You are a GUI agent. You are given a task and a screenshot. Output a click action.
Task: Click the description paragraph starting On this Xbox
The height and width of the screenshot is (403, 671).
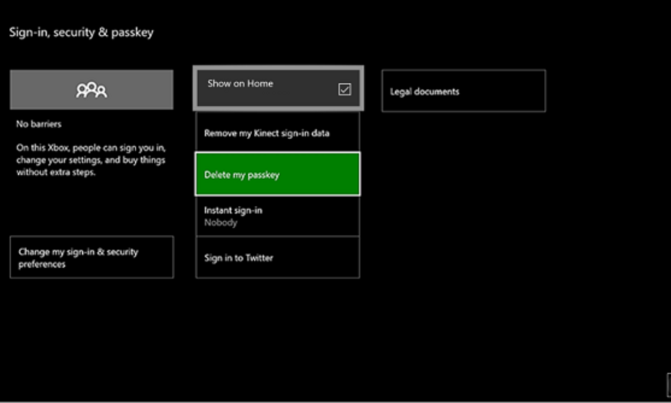(91, 161)
